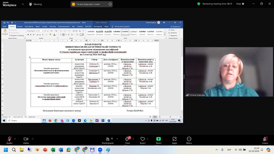This screenshot has height=154, width=274.
Task: Click the Leave meeting button
Action: (x=265, y=140)
